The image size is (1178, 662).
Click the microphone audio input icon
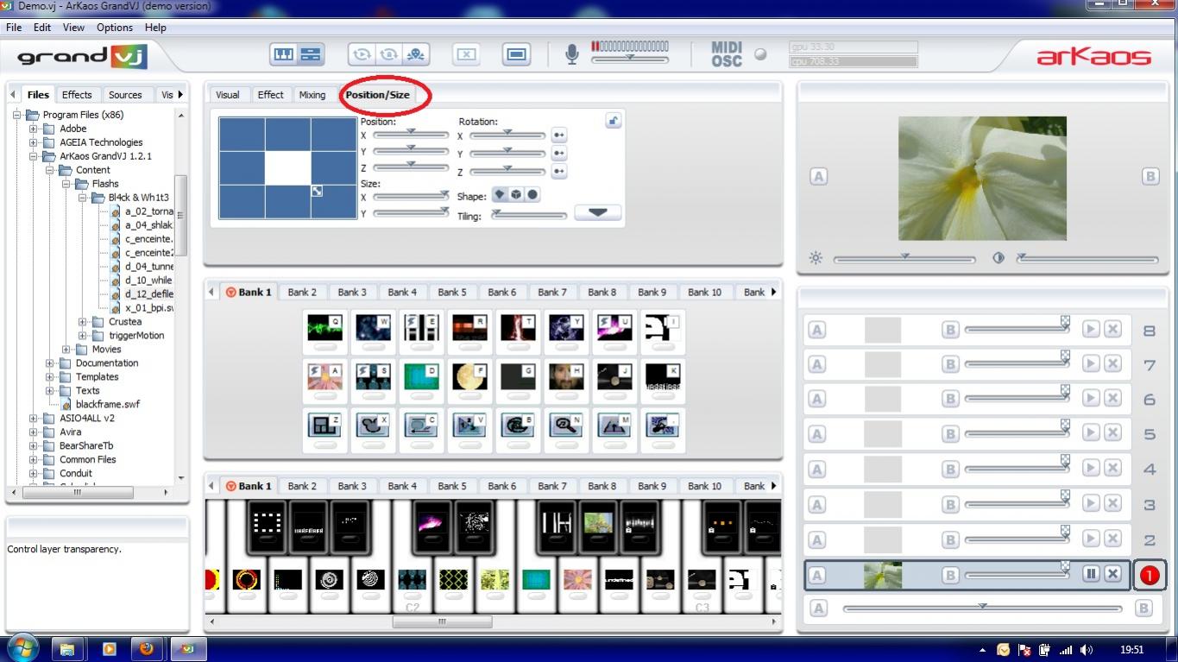point(571,55)
